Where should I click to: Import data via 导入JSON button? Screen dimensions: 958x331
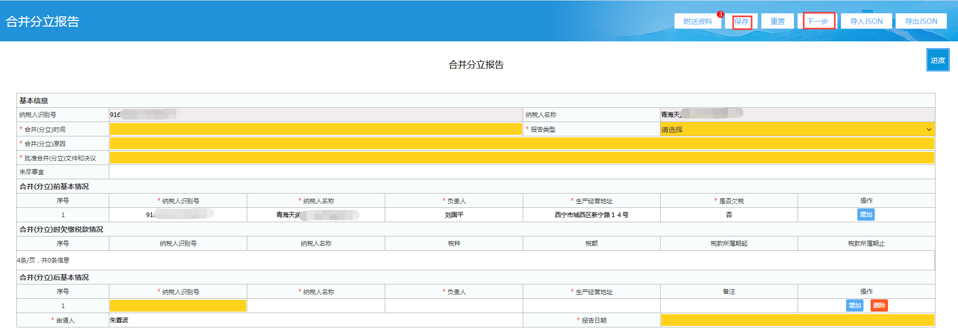[x=866, y=21]
